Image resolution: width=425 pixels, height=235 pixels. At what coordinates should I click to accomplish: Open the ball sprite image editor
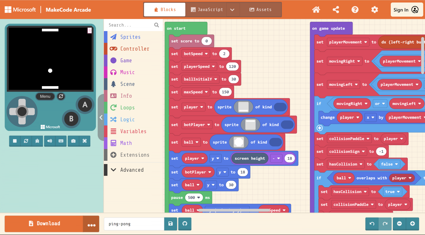click(x=239, y=142)
